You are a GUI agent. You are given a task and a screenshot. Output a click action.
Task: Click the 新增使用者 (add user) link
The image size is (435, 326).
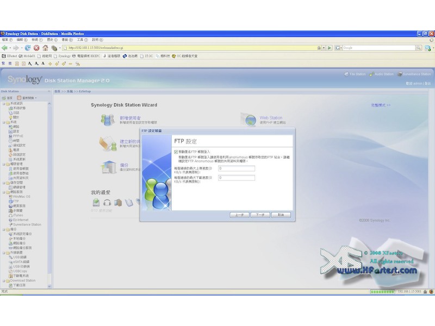tap(130, 118)
